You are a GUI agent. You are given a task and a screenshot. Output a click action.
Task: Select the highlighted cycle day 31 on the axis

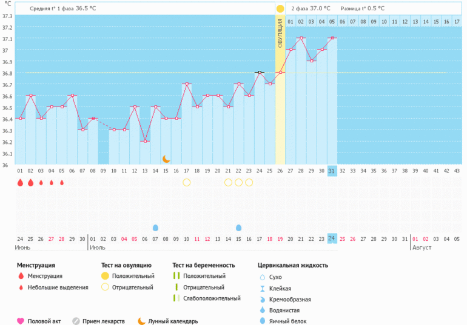(x=332, y=171)
